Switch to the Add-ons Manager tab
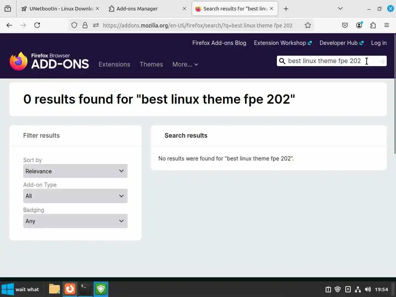The height and width of the screenshot is (297, 396). [x=147, y=9]
